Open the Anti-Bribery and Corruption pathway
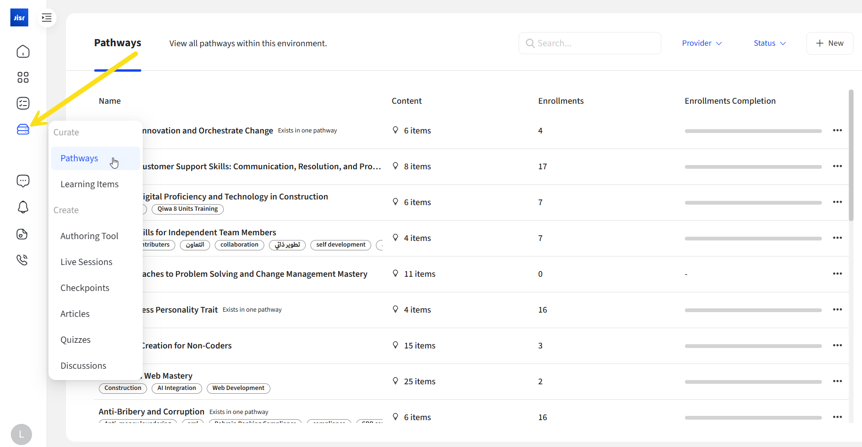The width and height of the screenshot is (862, 447). [151, 412]
